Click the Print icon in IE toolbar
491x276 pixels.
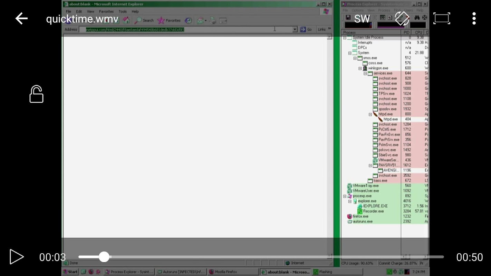point(213,21)
